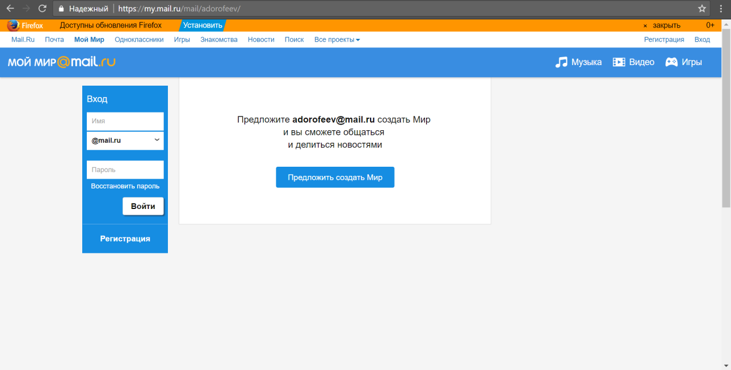This screenshot has height=370, width=731.
Task: Open Музыка via music note icon
Action: 561,62
